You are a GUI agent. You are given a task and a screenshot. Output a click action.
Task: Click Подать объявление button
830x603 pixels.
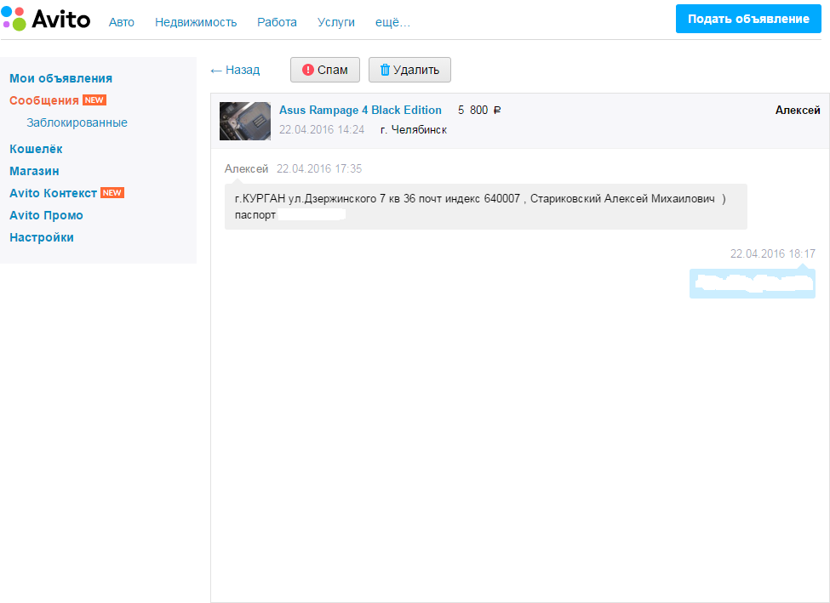click(748, 19)
